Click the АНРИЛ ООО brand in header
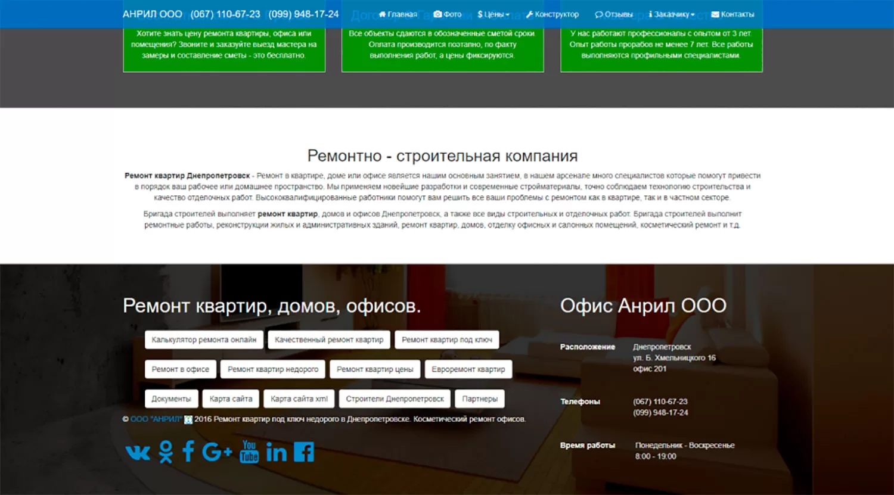Image resolution: width=894 pixels, height=495 pixels. click(153, 14)
